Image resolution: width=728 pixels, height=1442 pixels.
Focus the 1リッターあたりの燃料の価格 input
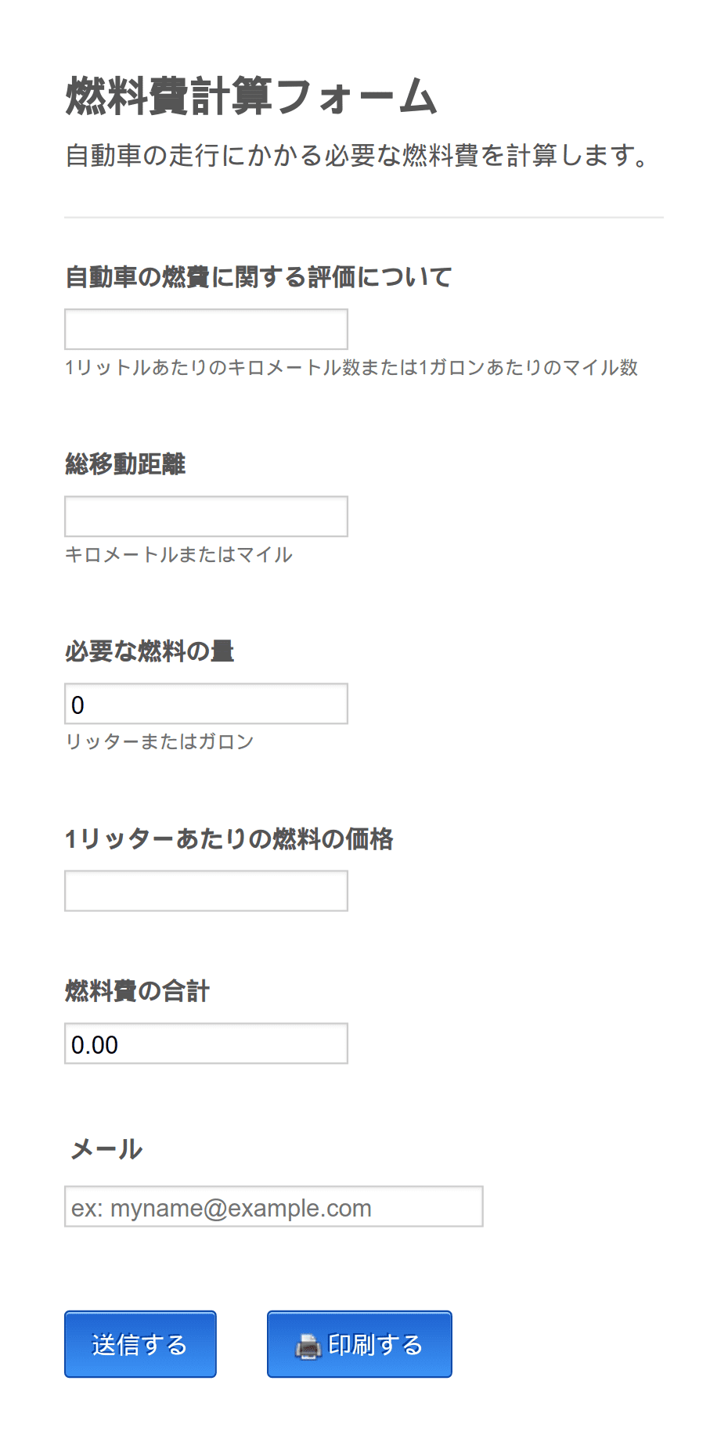click(x=206, y=891)
